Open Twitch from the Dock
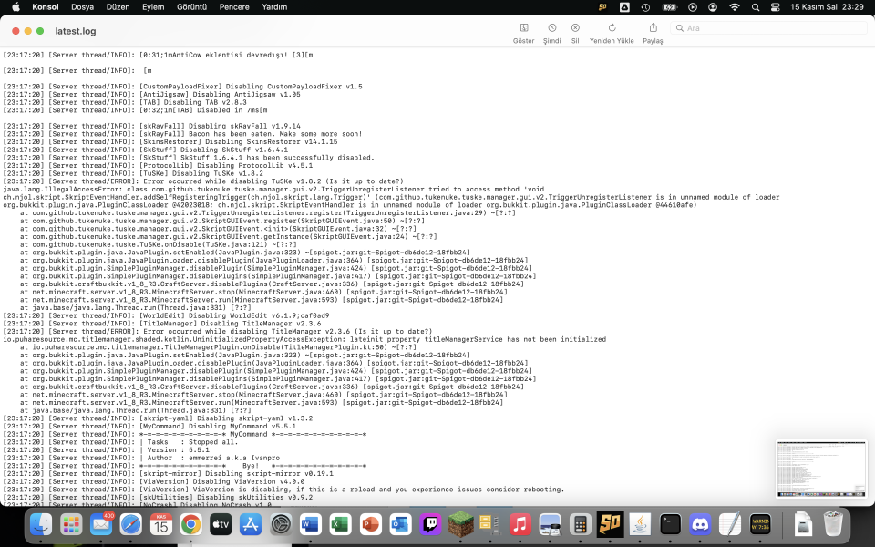875x547 pixels. tap(430, 525)
